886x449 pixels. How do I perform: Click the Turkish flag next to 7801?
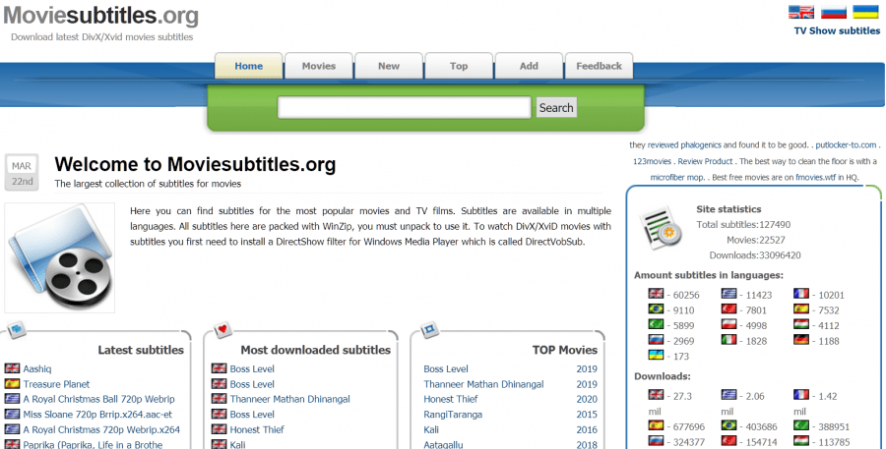point(728,309)
